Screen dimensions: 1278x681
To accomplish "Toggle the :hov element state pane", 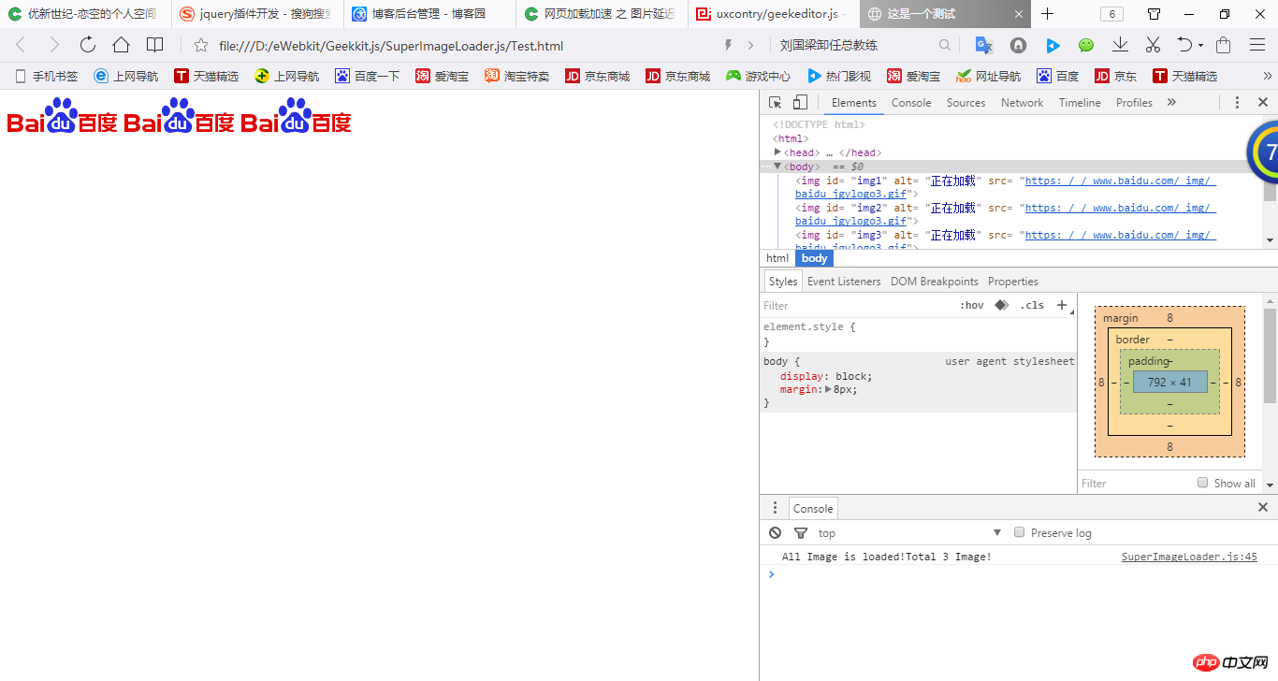I will (x=972, y=305).
